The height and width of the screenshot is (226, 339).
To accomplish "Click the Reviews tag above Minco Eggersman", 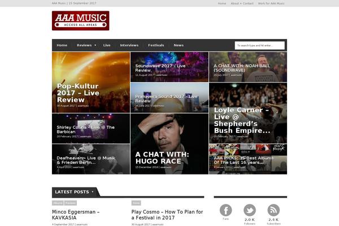I will pos(71,203).
